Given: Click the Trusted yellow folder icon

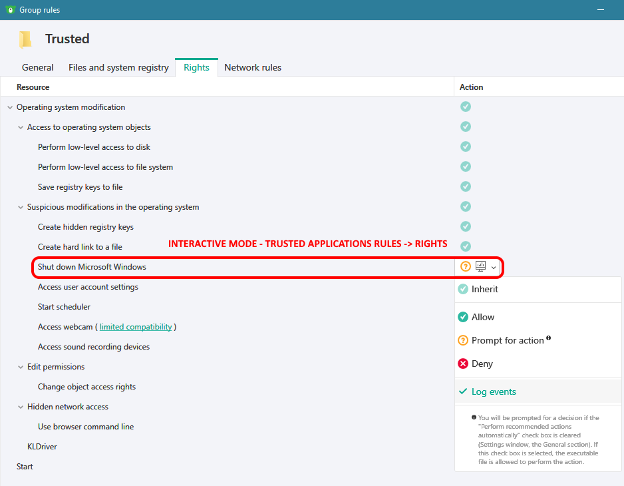Looking at the screenshot, I should 25,39.
